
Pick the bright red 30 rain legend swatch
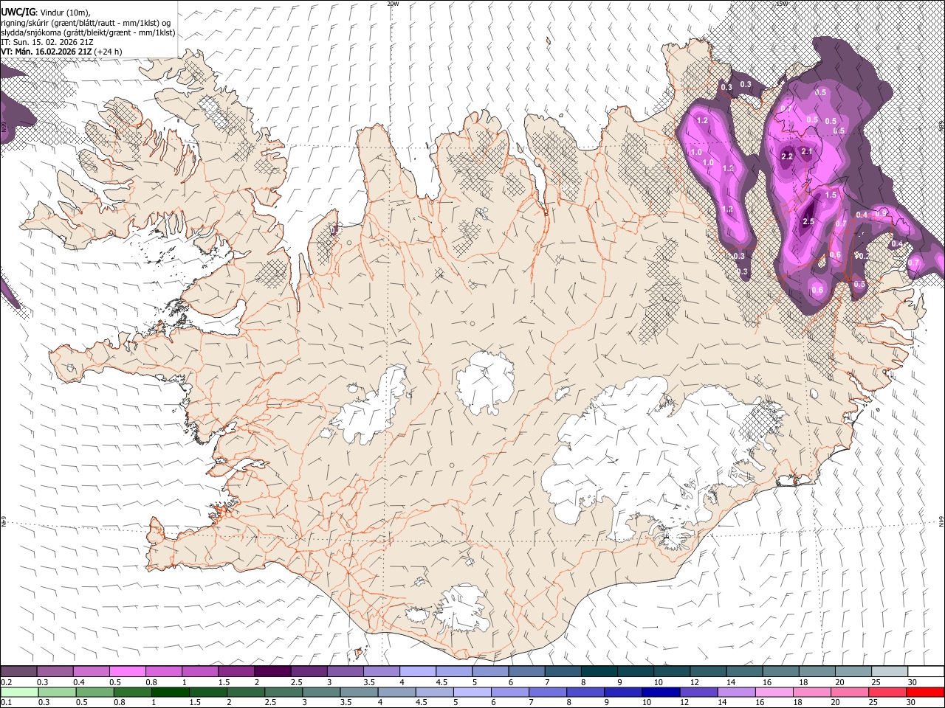pos(924,692)
